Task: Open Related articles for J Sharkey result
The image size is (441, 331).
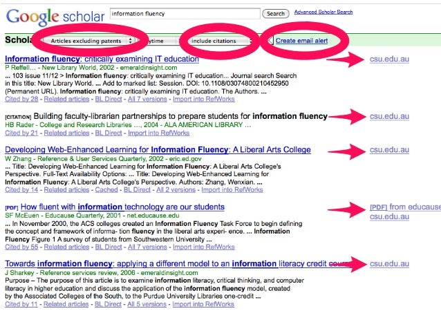Action: [66, 304]
